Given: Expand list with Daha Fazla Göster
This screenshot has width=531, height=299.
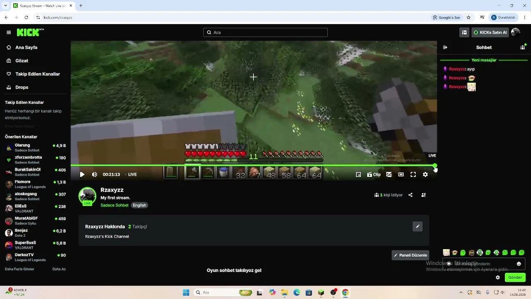Looking at the screenshot, I should click(x=19, y=269).
